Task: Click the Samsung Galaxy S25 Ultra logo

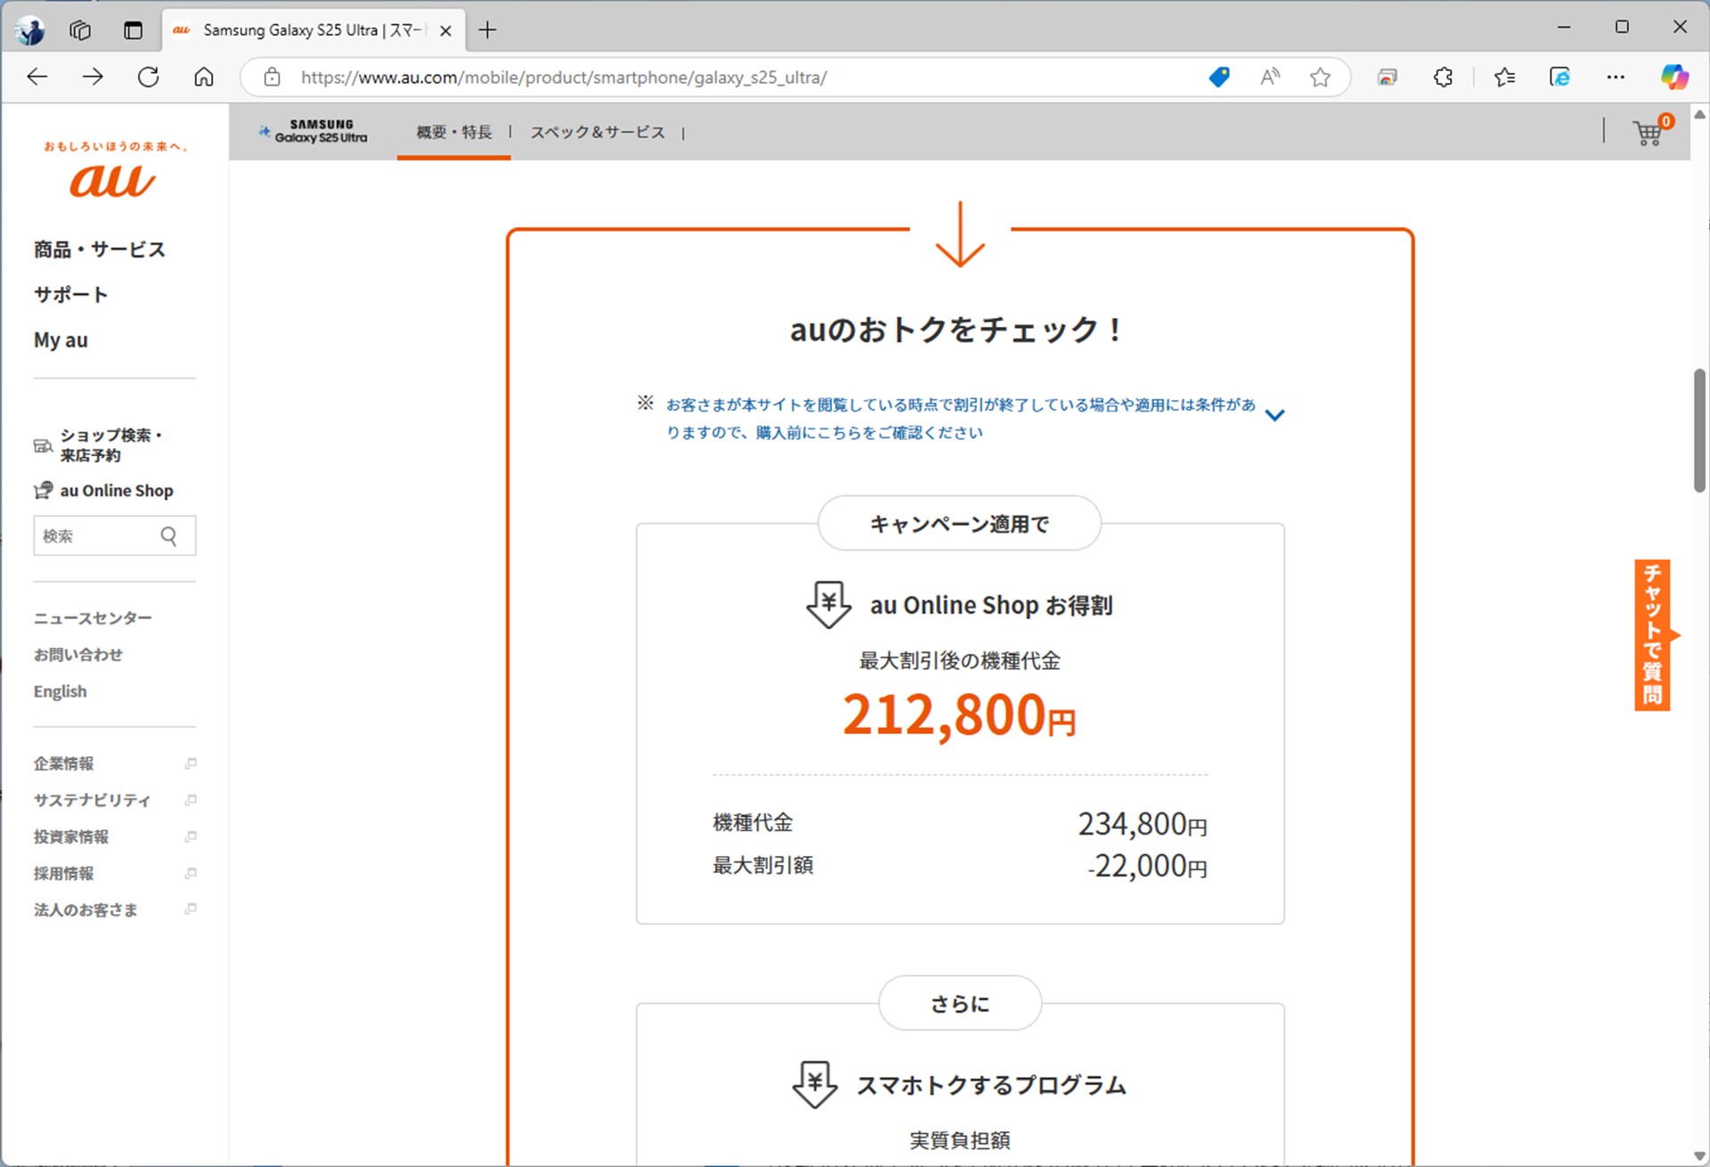Action: [x=313, y=131]
